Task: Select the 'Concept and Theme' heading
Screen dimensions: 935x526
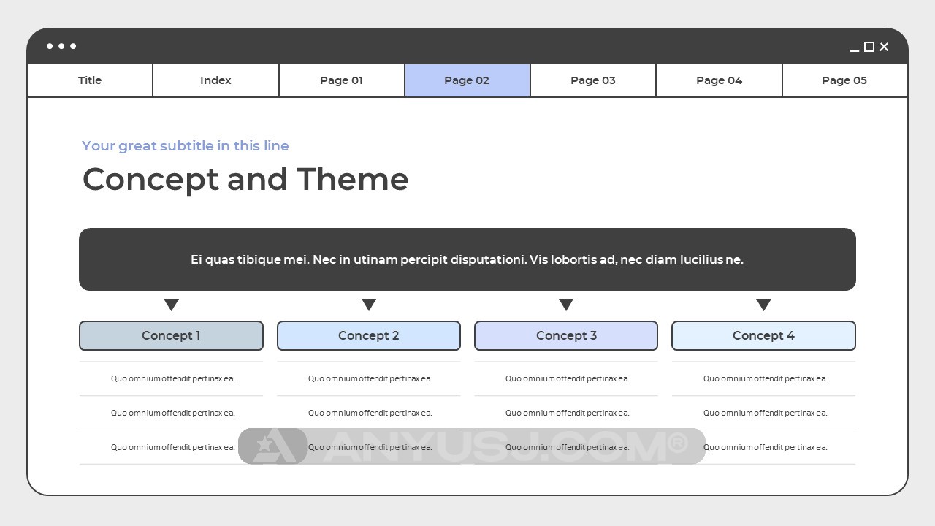Action: coord(245,179)
